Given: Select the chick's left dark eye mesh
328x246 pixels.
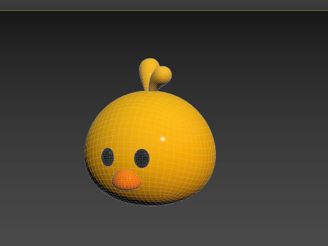Looking at the screenshot, I should tap(107, 157).
